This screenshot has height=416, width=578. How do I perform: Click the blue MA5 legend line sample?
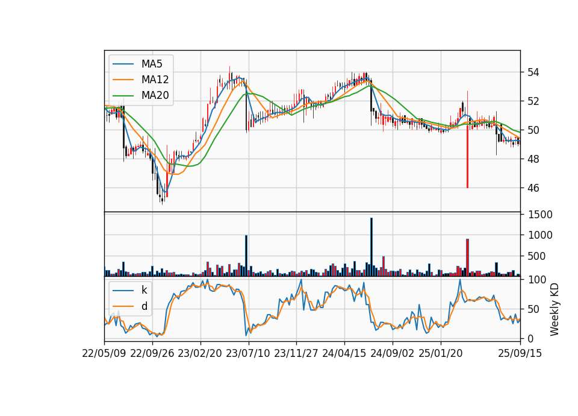pyautogui.click(x=123, y=64)
